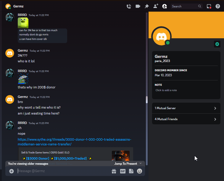Click "am i just wasting time here?"
This screenshot has height=181, width=224.
38,113
